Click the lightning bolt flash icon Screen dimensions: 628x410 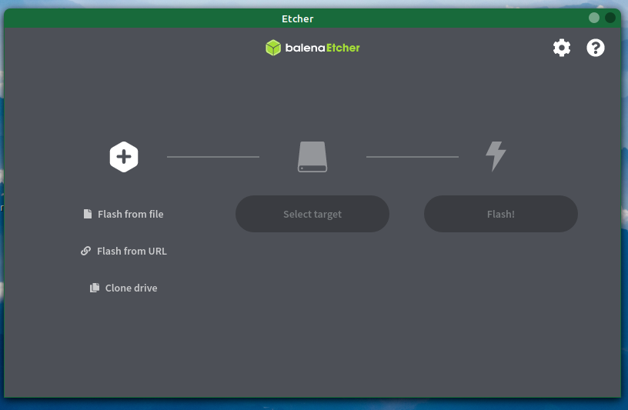(496, 156)
